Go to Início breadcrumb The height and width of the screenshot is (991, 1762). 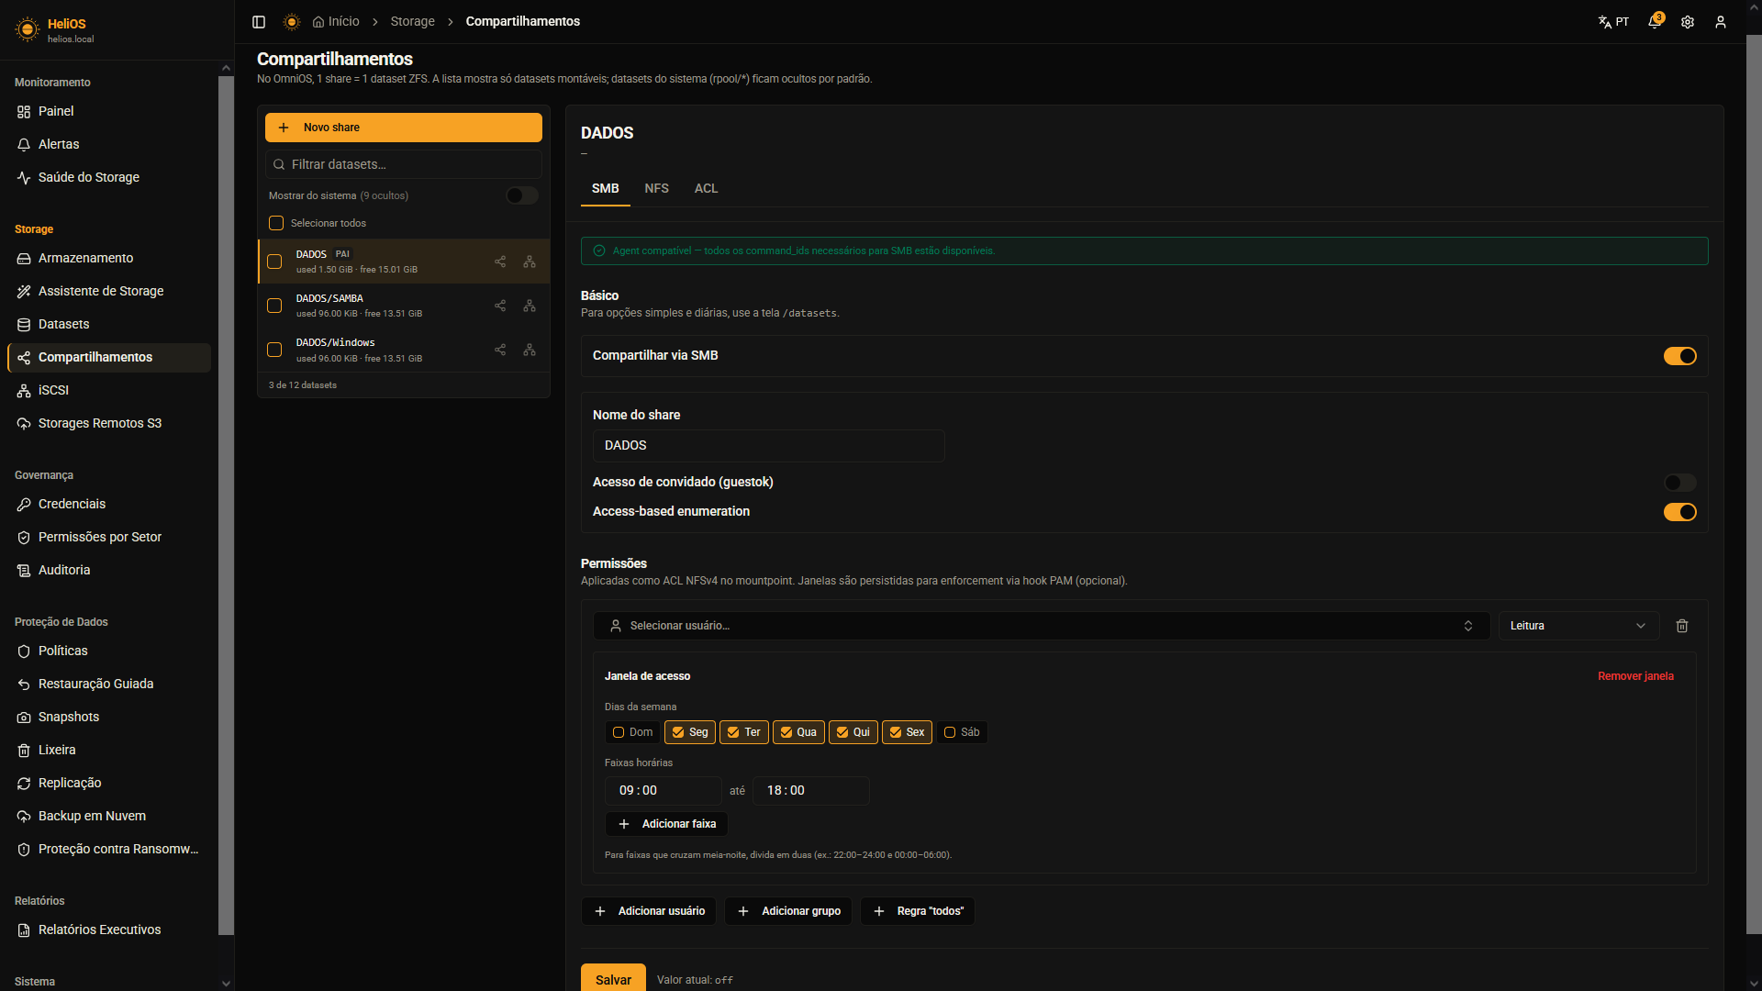[x=336, y=22]
